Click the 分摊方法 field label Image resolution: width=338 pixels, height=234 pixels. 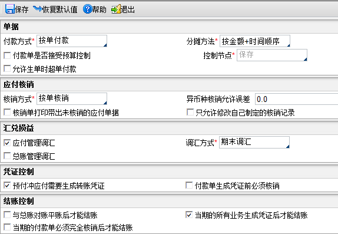(200, 41)
